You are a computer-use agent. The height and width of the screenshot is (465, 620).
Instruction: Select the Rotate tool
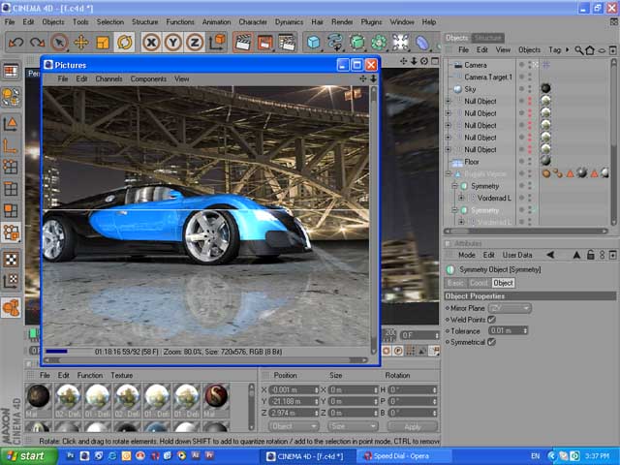[x=124, y=42]
